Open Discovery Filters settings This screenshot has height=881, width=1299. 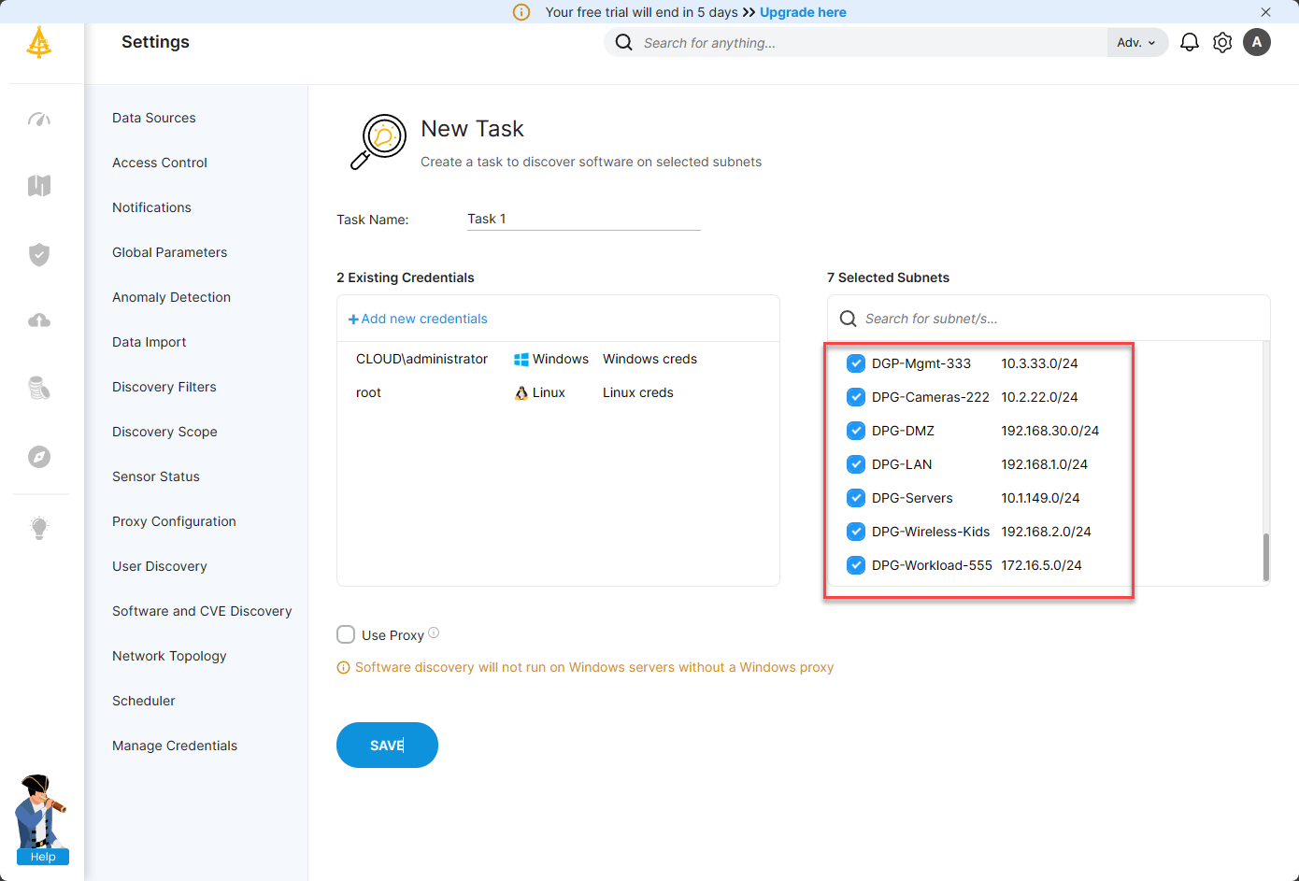pos(164,387)
